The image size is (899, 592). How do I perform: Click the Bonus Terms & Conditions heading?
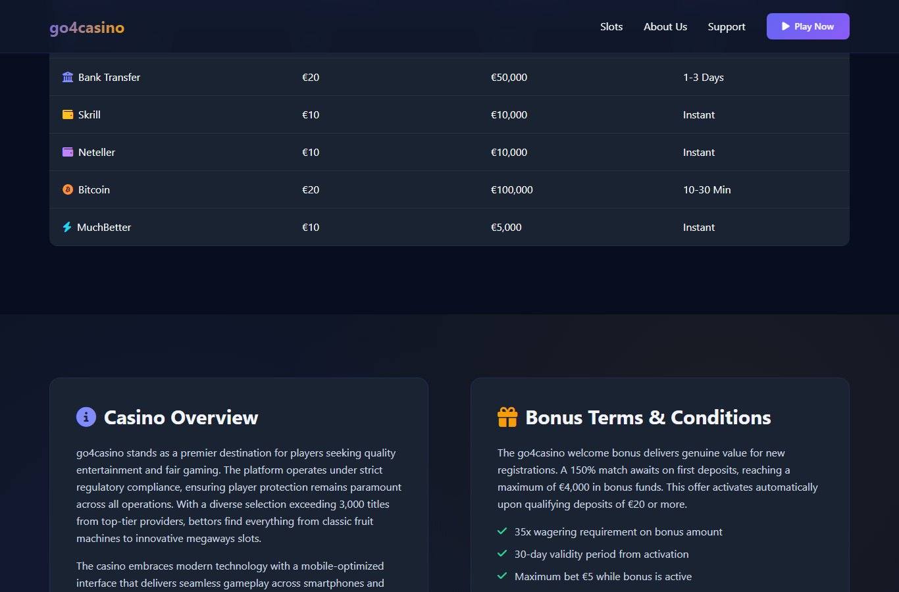648,417
